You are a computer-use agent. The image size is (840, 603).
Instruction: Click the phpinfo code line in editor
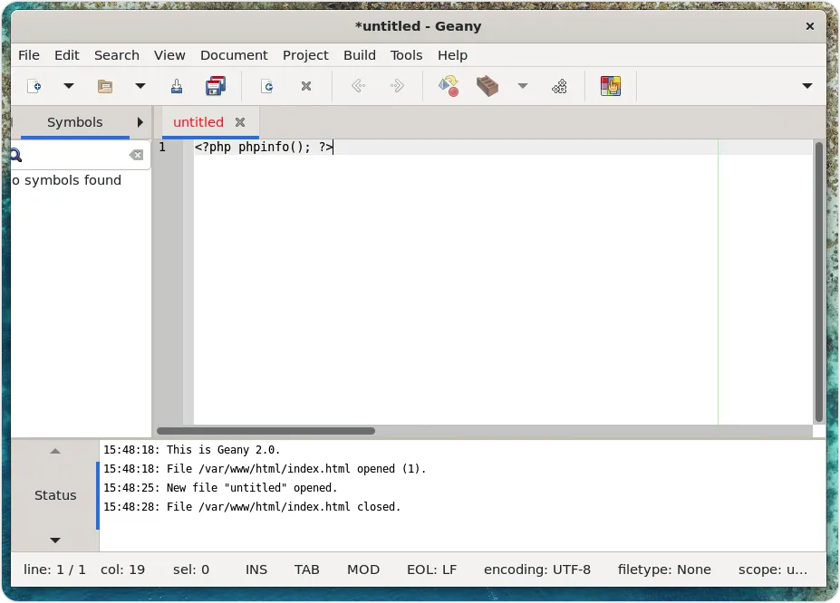(x=264, y=148)
